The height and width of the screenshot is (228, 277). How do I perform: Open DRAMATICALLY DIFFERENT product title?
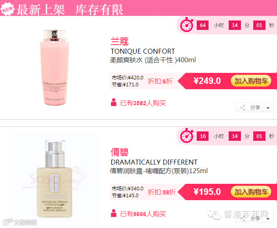(154, 162)
